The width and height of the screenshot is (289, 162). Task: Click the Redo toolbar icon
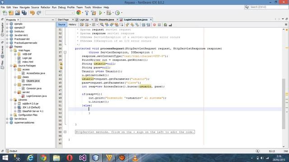39,13
